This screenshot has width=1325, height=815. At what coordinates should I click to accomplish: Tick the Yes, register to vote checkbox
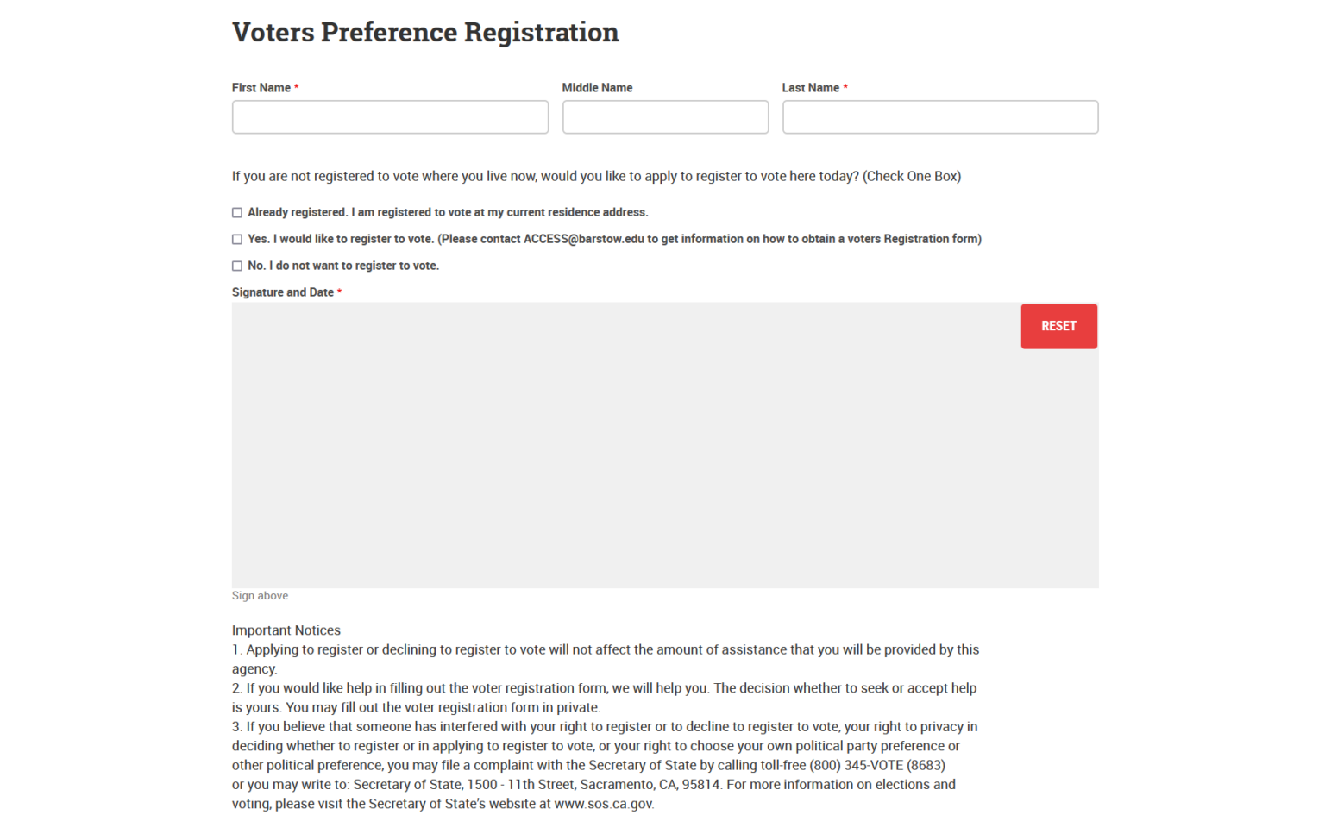pyautogui.click(x=237, y=240)
